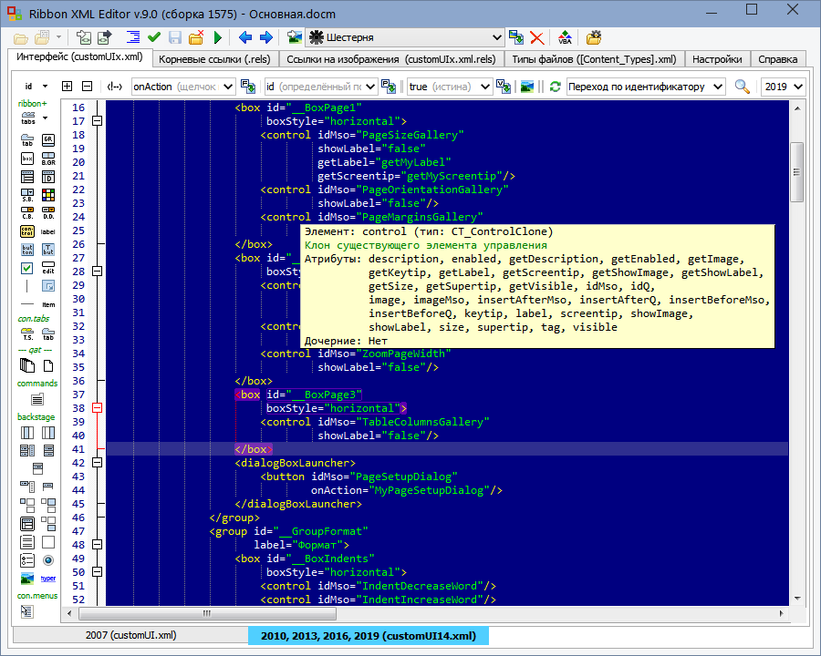Run with the green play arrow
Image resolution: width=821 pixels, height=656 pixels.
[x=218, y=37]
